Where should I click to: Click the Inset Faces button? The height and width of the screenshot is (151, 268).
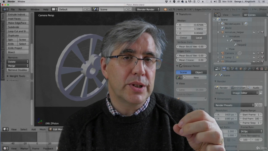point(18,18)
